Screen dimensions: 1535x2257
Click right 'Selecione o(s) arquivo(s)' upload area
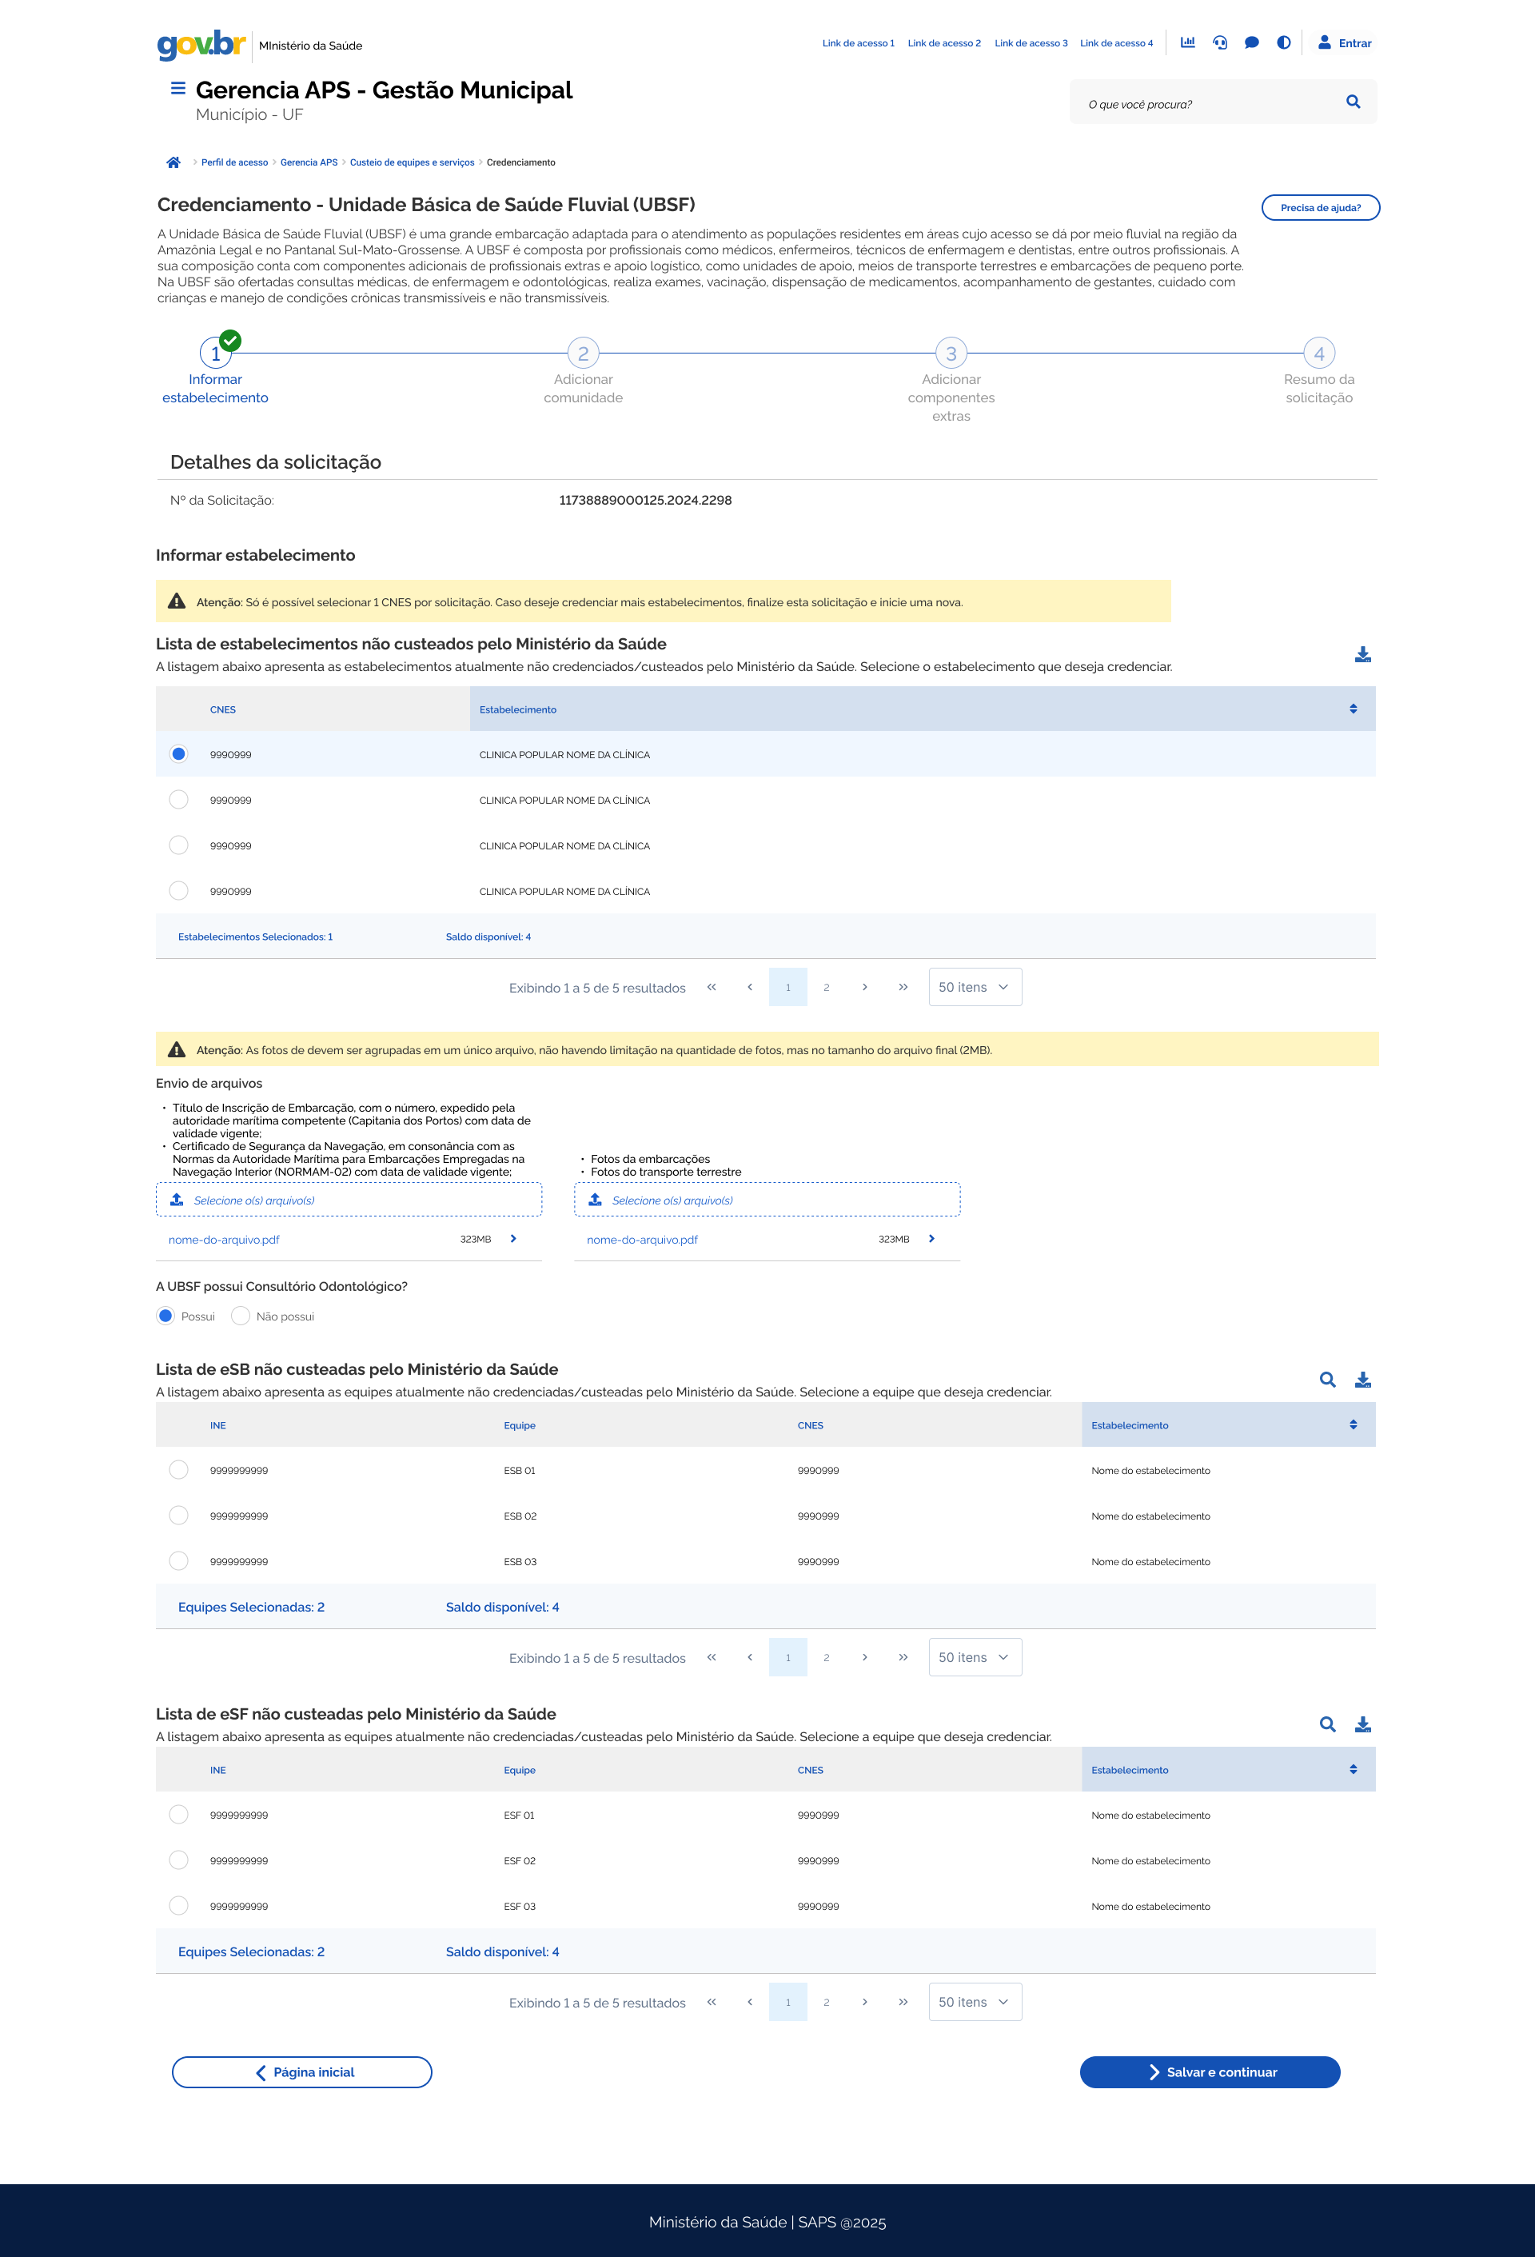click(x=767, y=1200)
